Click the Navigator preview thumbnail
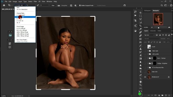Image resolution: width=173 pixels, height=97 pixels. click(158, 19)
